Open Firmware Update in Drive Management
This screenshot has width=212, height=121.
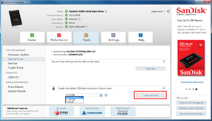pos(18,55)
